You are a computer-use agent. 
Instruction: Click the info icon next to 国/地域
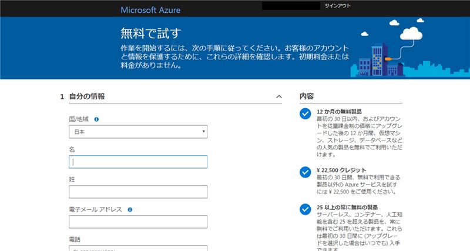click(x=96, y=119)
